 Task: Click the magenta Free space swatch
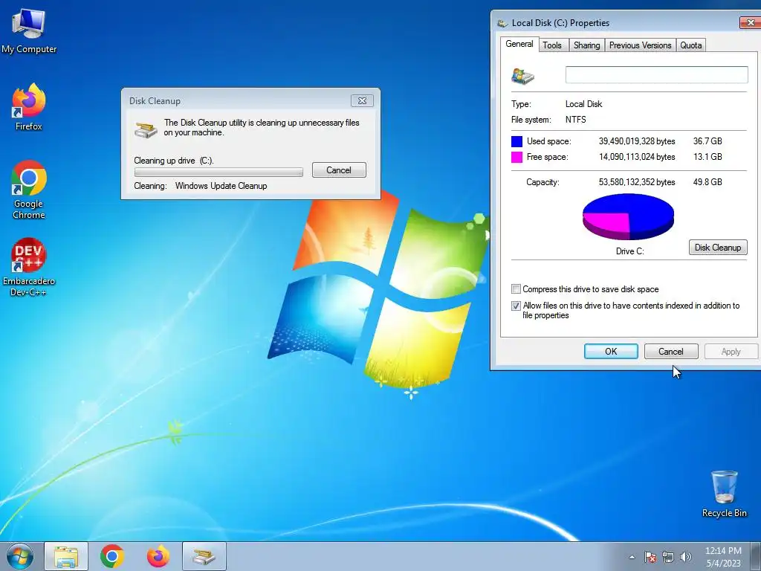(517, 157)
